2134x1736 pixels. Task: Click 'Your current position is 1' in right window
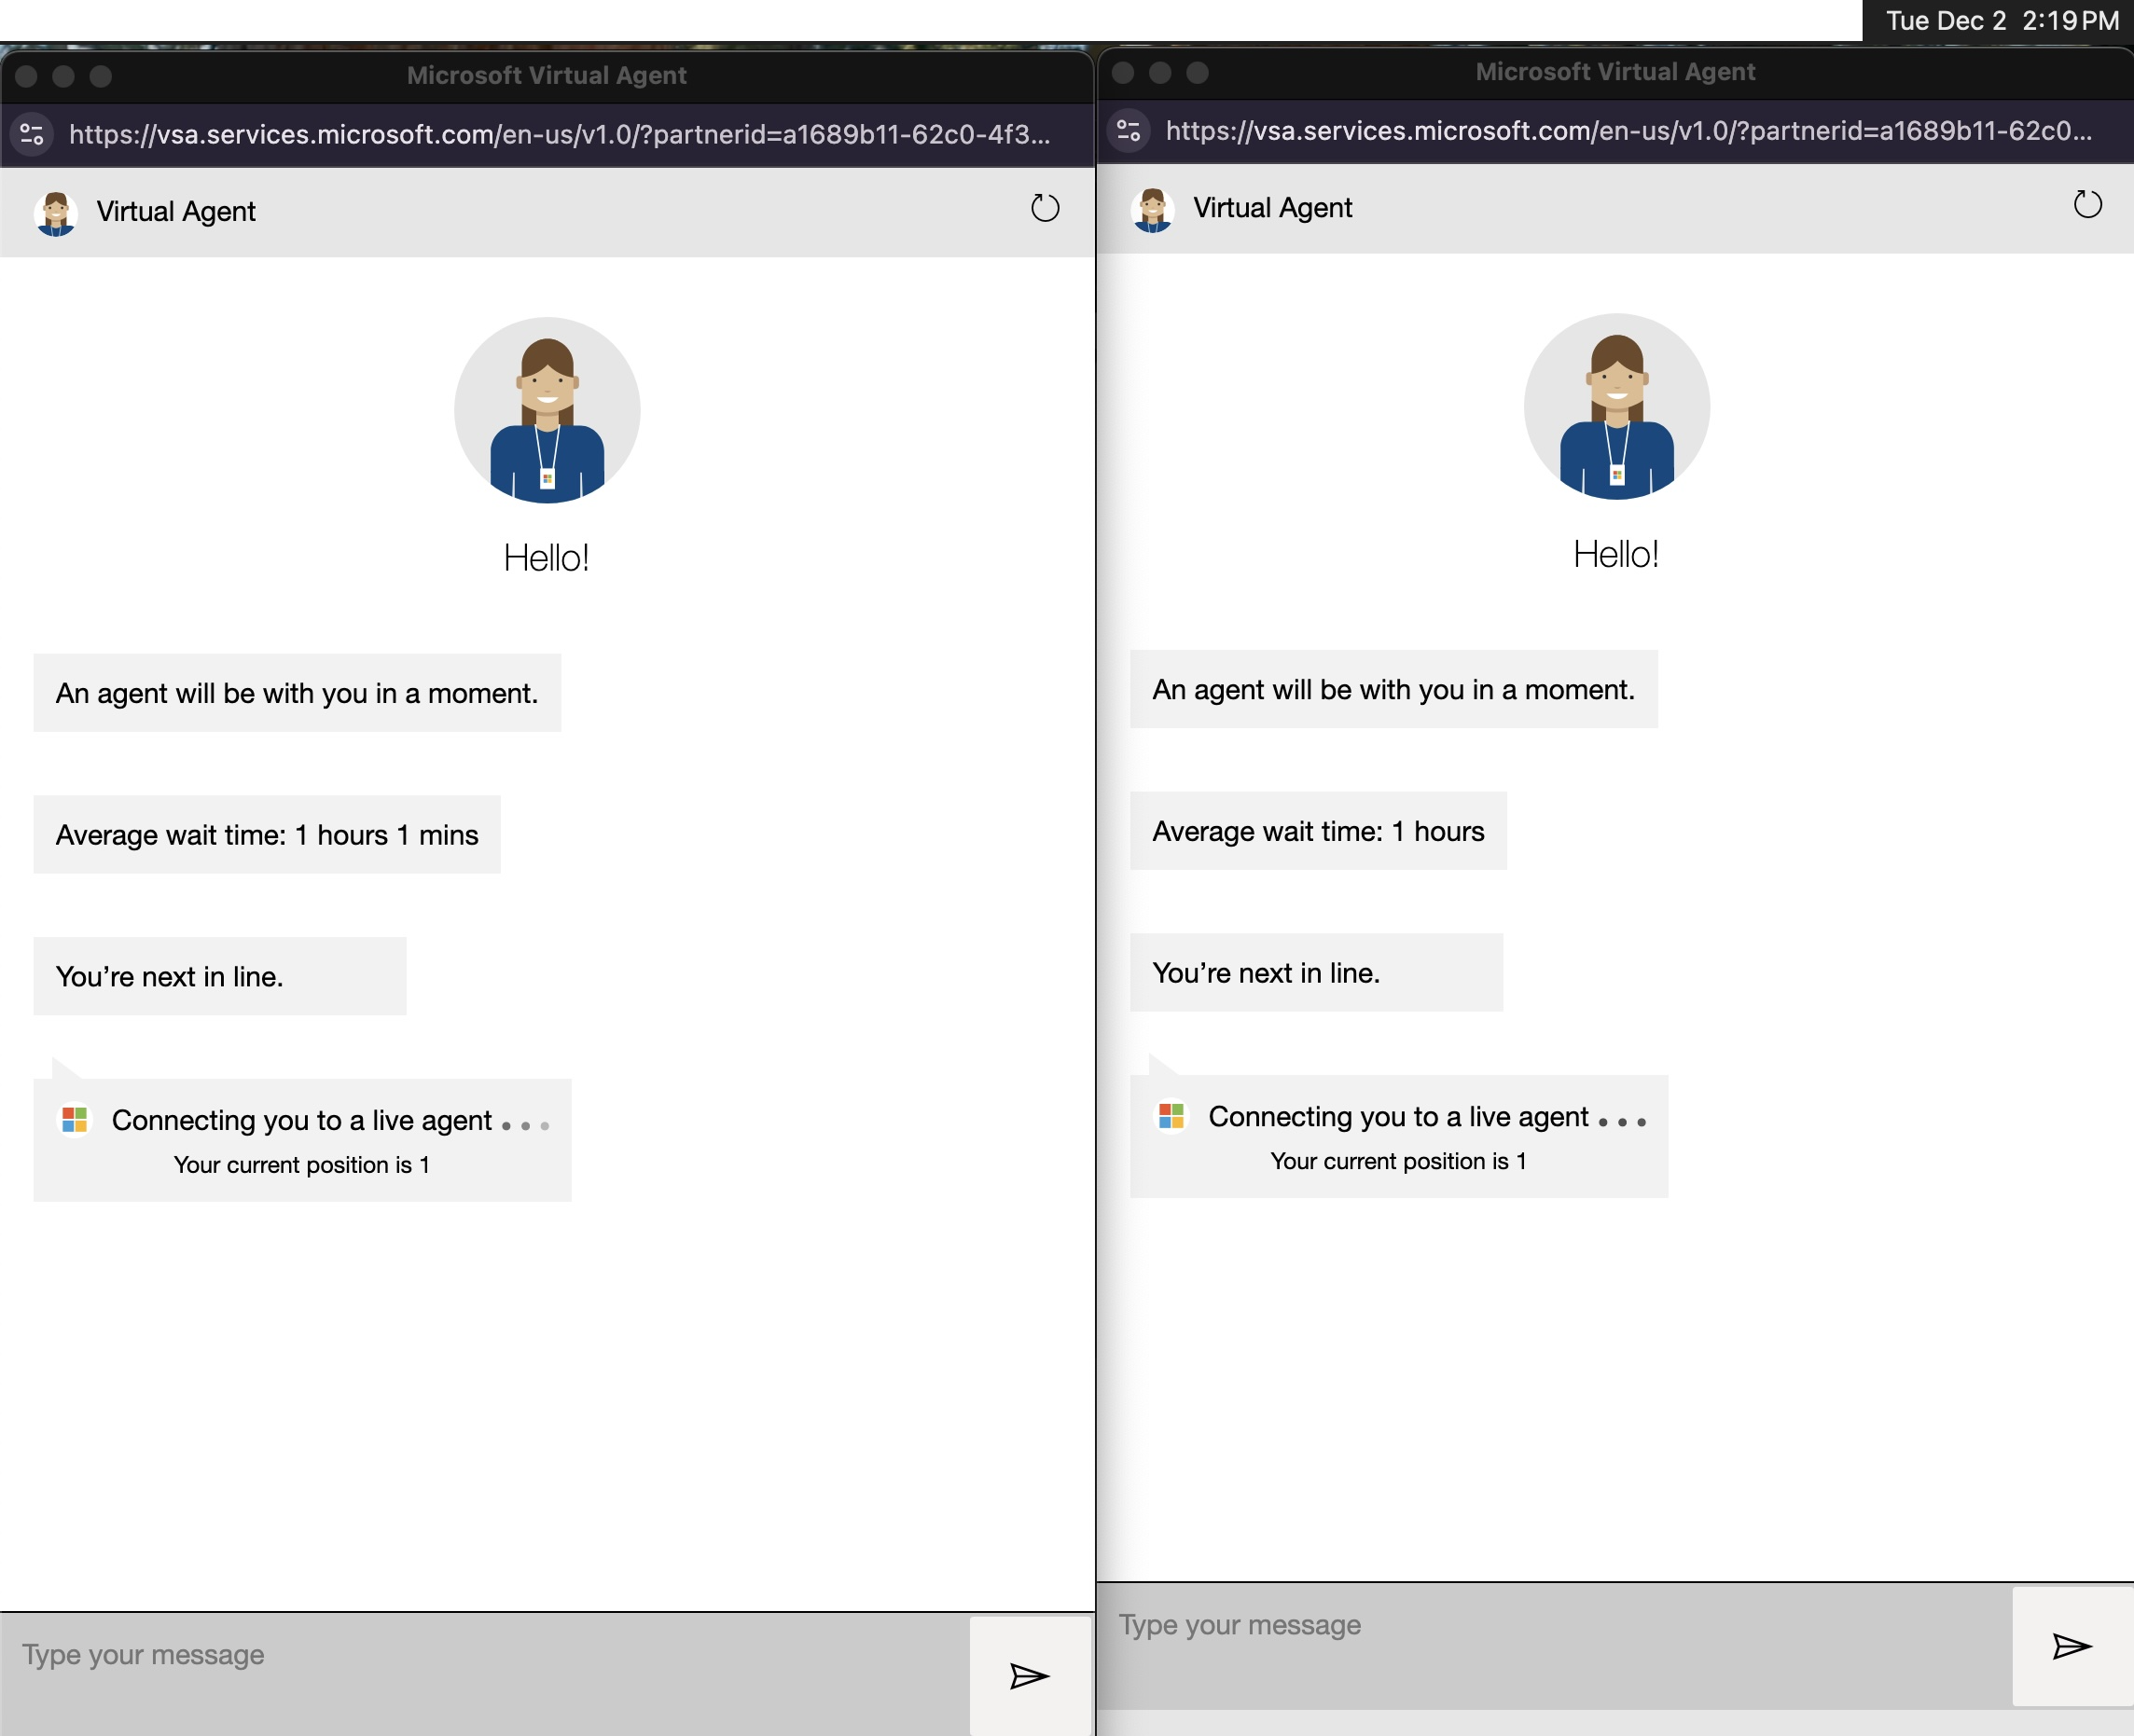tap(1399, 1160)
